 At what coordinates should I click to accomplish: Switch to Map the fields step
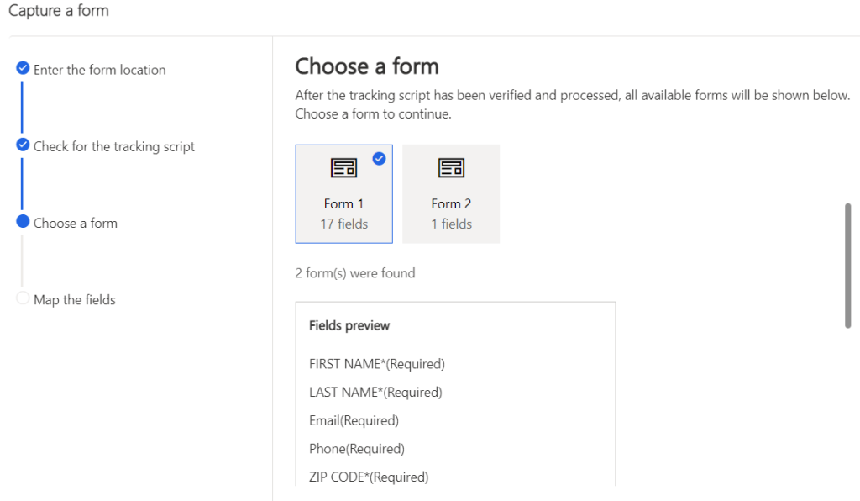[x=74, y=299]
